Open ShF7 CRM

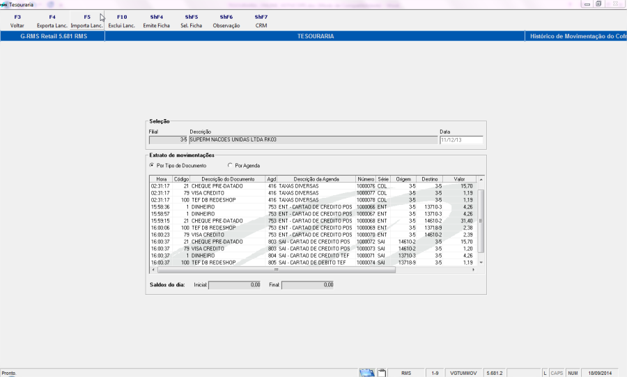(x=261, y=21)
